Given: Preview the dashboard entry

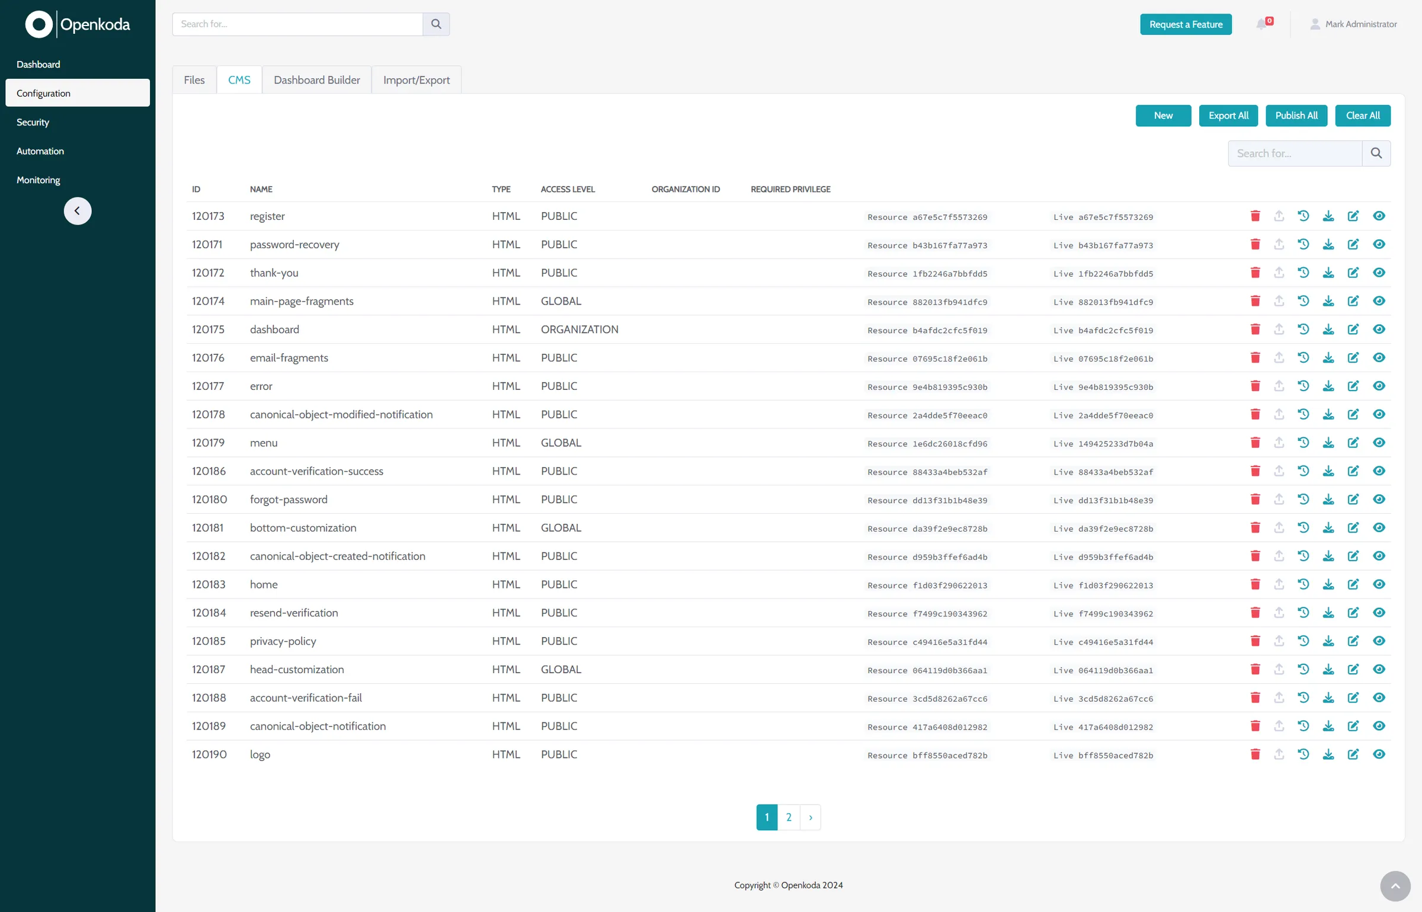Looking at the screenshot, I should coord(1379,329).
